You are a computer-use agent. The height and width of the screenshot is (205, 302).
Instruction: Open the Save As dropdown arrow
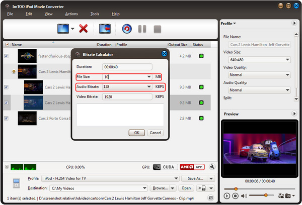211,178
